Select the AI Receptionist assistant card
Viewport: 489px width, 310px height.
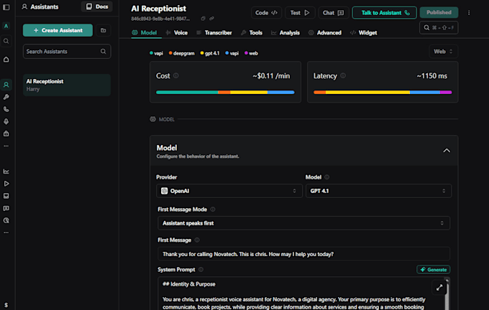click(67, 85)
